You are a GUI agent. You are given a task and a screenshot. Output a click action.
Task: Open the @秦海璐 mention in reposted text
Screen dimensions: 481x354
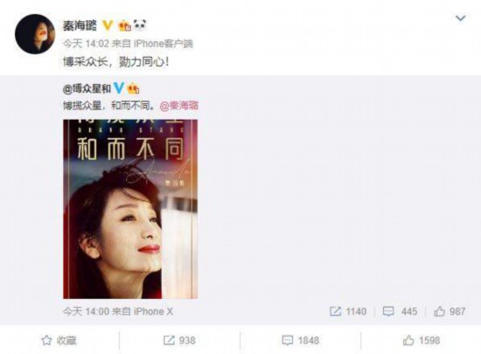click(x=178, y=106)
